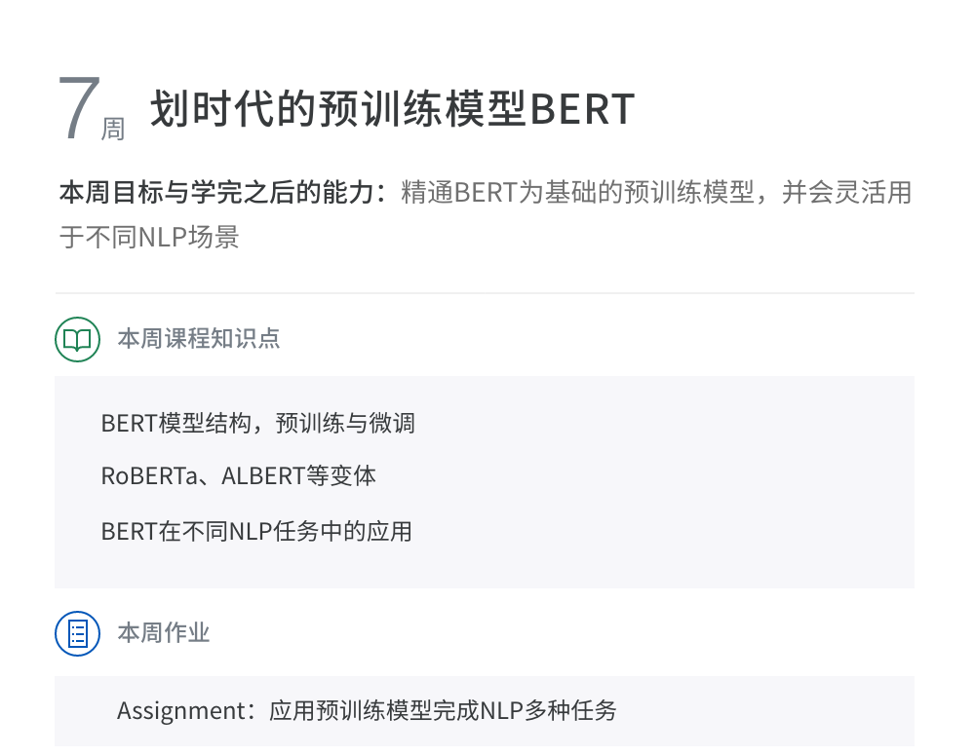Click the horizontal divider below the goal text
The image size is (975, 755).
[x=485, y=293]
